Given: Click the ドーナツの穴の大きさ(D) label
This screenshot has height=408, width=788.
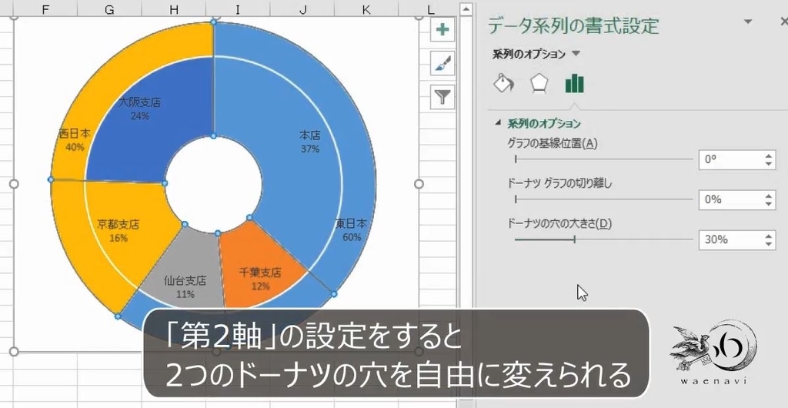Looking at the screenshot, I should (x=559, y=223).
